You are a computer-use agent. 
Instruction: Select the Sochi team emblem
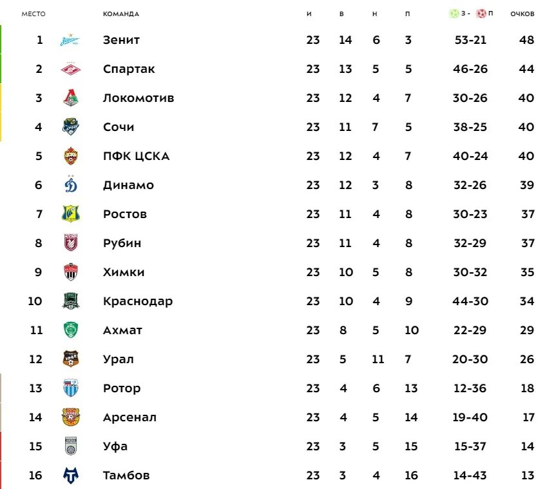point(71,127)
